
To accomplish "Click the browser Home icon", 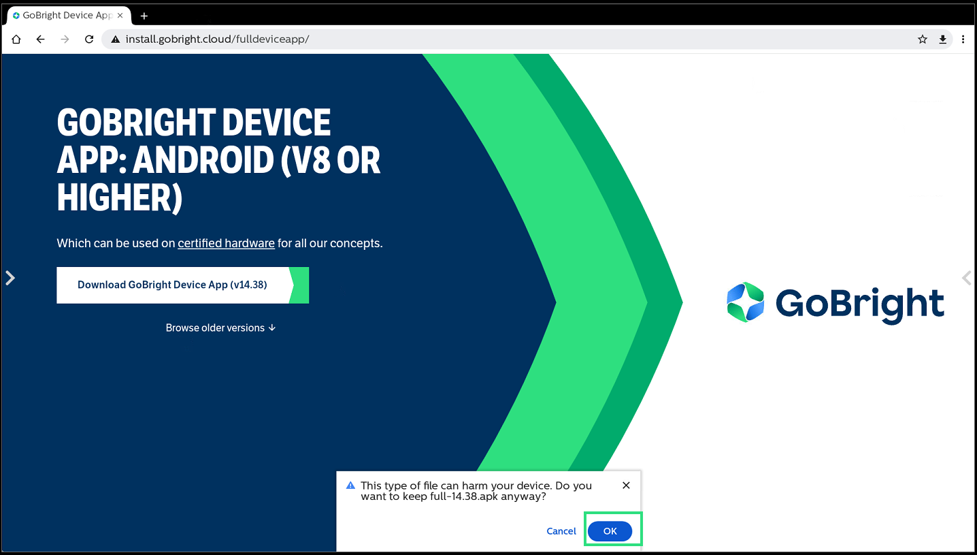I will coord(16,39).
